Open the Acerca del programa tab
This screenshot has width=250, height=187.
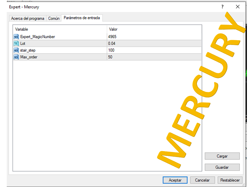[28, 18]
